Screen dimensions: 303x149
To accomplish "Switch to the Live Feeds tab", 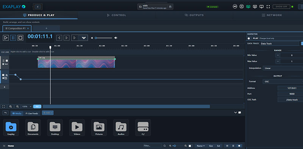I will tap(32, 114).
